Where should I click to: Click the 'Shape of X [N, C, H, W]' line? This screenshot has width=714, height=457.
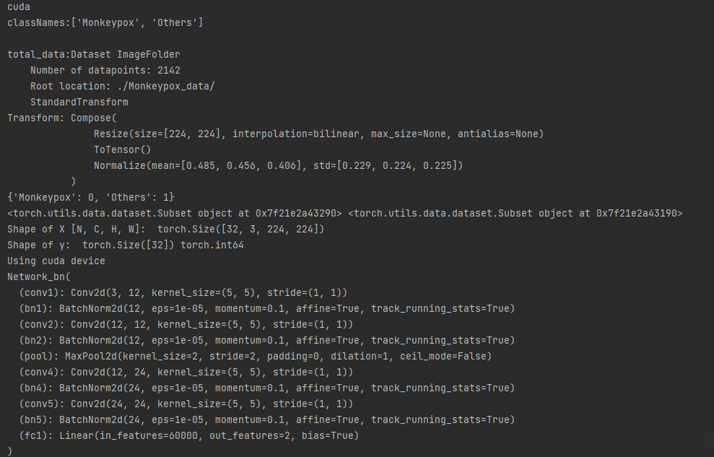166,230
